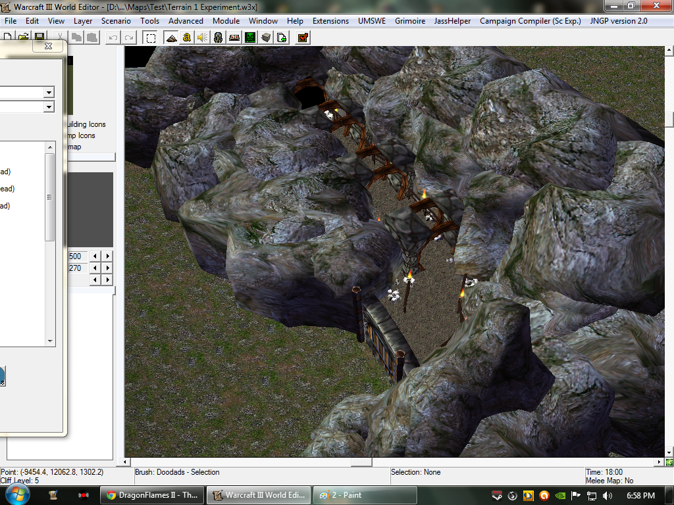Expand the lower dropdown in the dialog
This screenshot has width=674, height=505.
click(49, 107)
